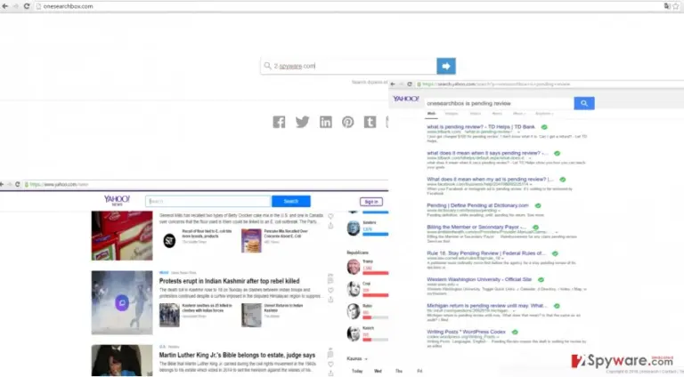Like the Betty Crocker recall story heart
684x377 pixels.
click(x=330, y=216)
